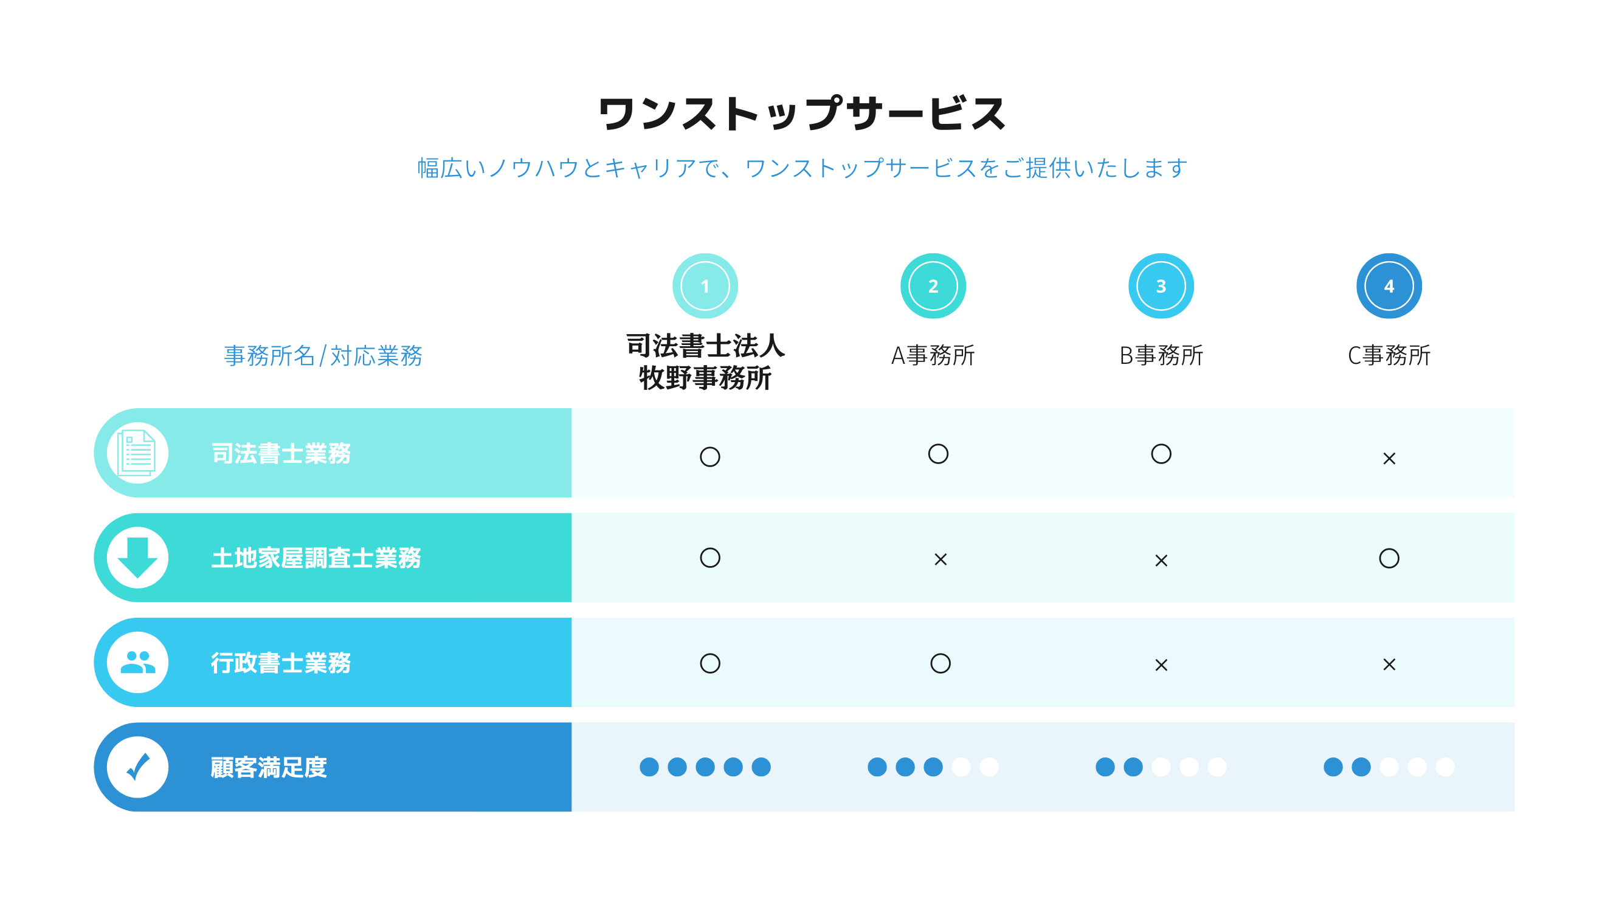The image size is (1605, 902).
Task: Select the number 2 circle badge
Action: [x=933, y=285]
